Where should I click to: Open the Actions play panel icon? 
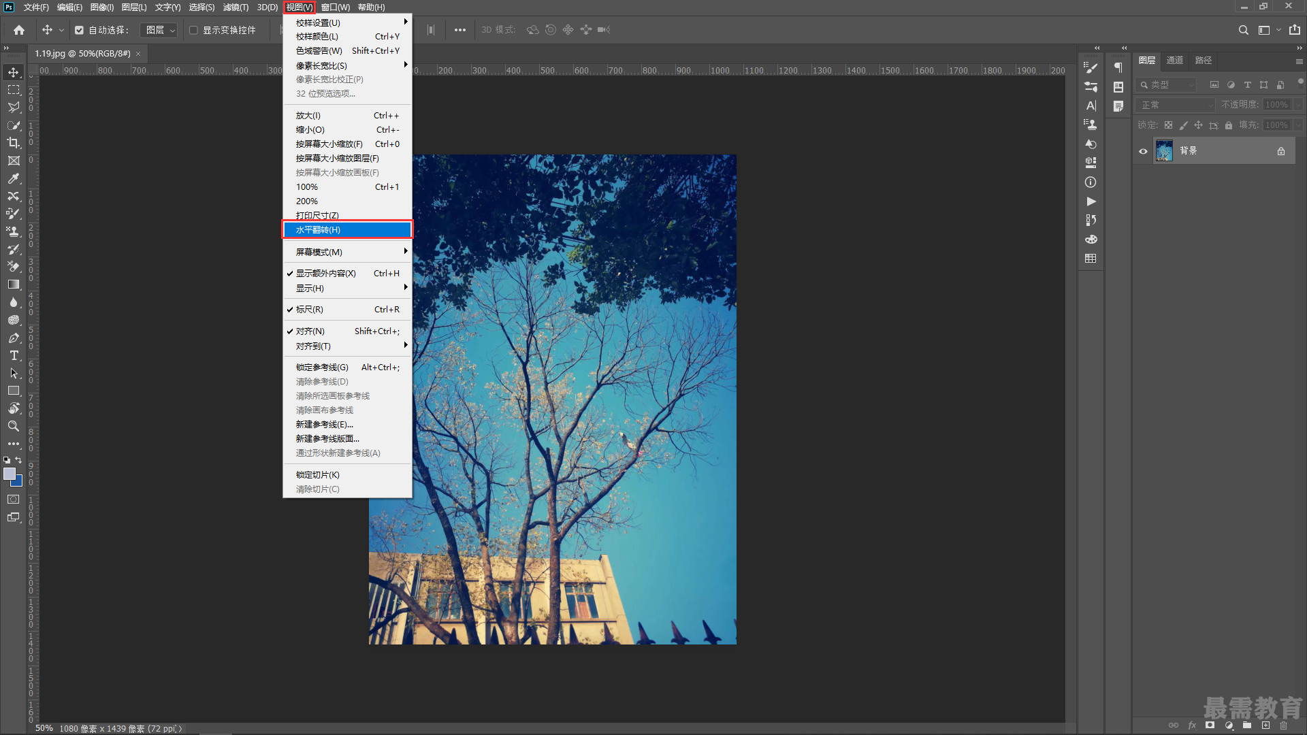(x=1091, y=201)
